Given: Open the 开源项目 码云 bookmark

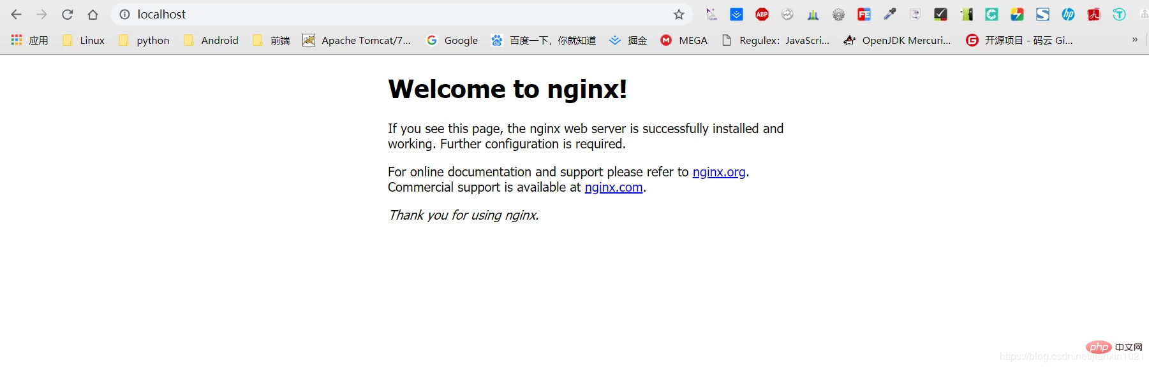Looking at the screenshot, I should tap(1019, 40).
